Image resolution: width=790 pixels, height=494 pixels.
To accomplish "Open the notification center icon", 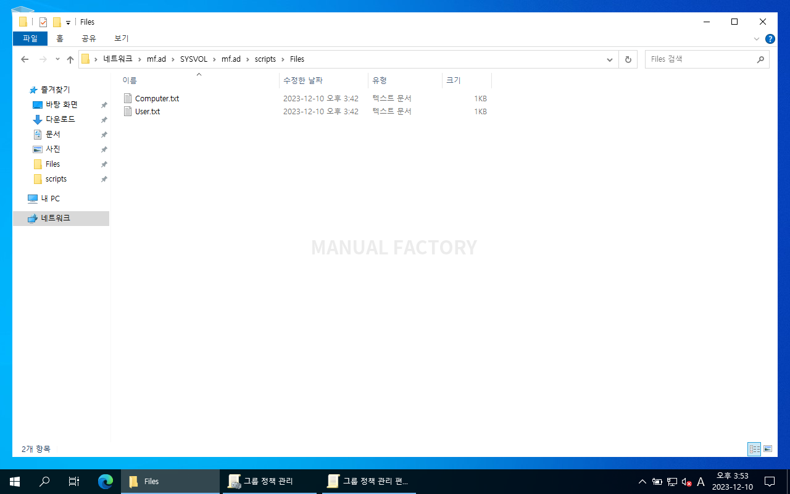I will pyautogui.click(x=770, y=482).
